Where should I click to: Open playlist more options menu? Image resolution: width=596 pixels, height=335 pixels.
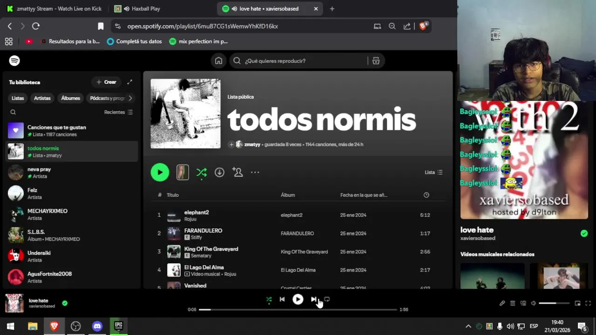[255, 172]
